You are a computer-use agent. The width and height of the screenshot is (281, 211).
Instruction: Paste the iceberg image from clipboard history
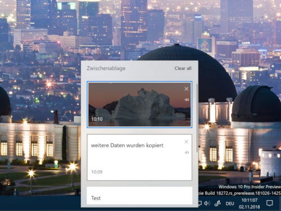pyautogui.click(x=139, y=105)
